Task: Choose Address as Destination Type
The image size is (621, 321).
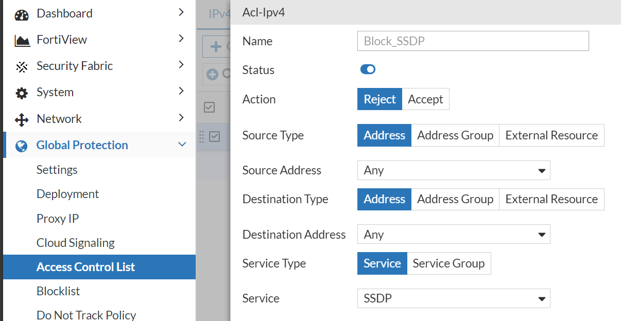Action: click(384, 199)
